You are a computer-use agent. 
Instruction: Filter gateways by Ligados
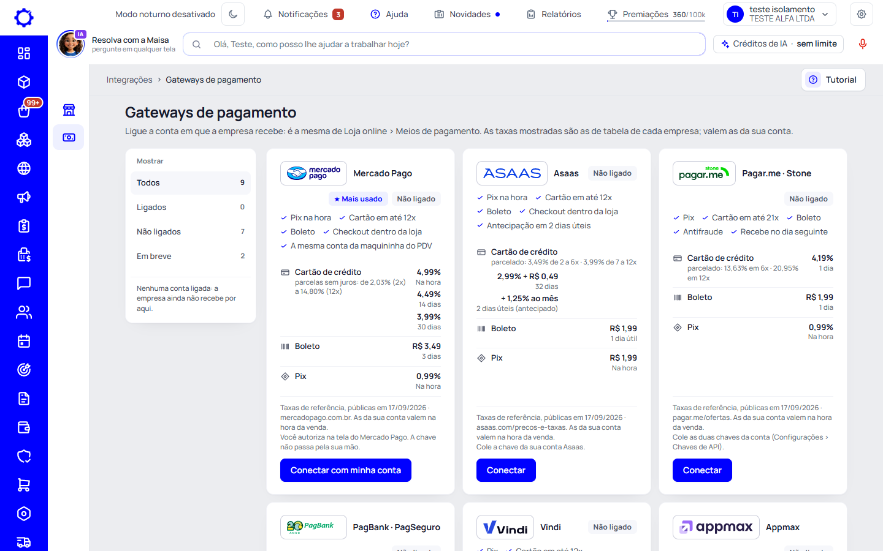coord(191,208)
